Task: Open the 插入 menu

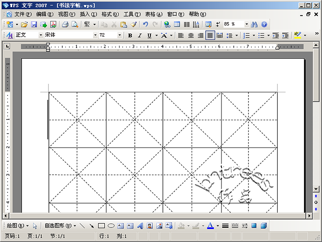Action: [88, 14]
